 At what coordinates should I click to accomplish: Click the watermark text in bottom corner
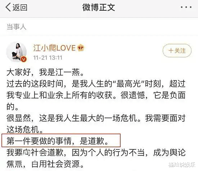[182, 165]
